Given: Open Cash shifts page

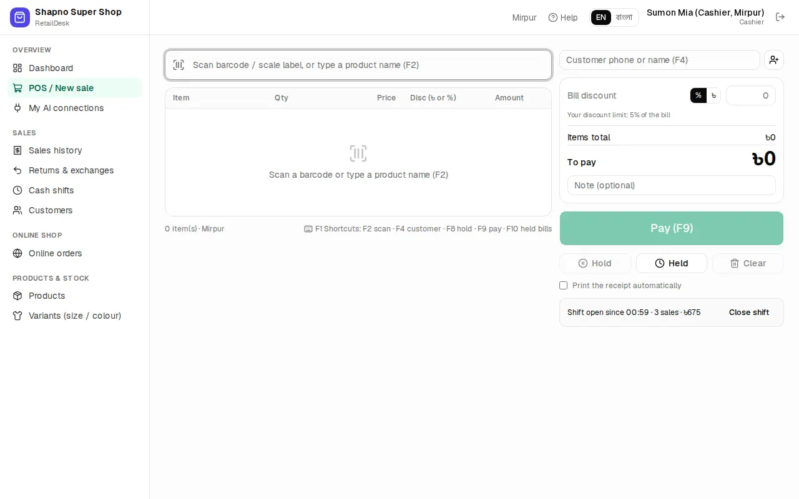Looking at the screenshot, I should pos(75,190).
